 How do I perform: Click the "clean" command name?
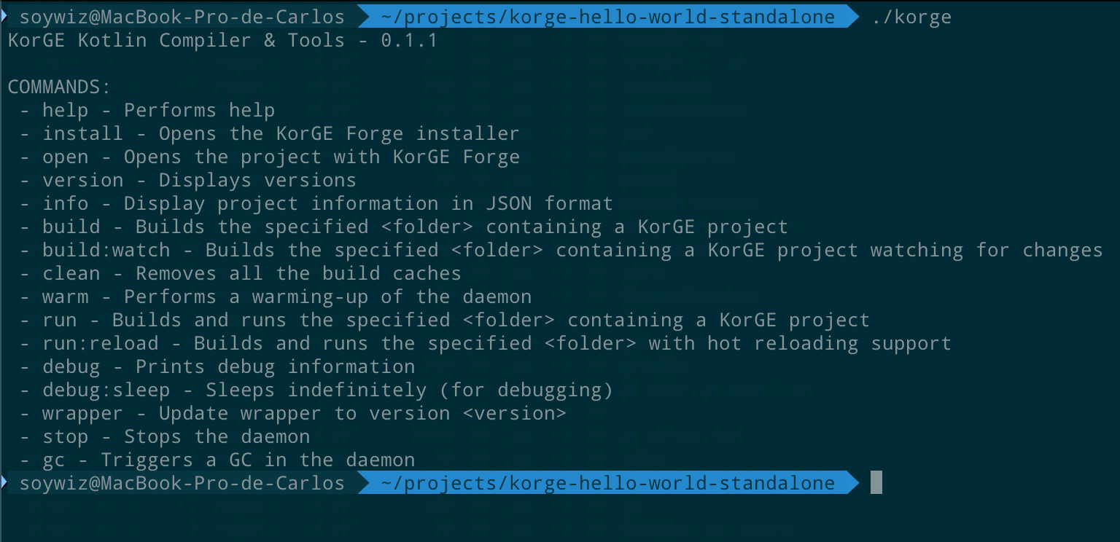click(71, 274)
